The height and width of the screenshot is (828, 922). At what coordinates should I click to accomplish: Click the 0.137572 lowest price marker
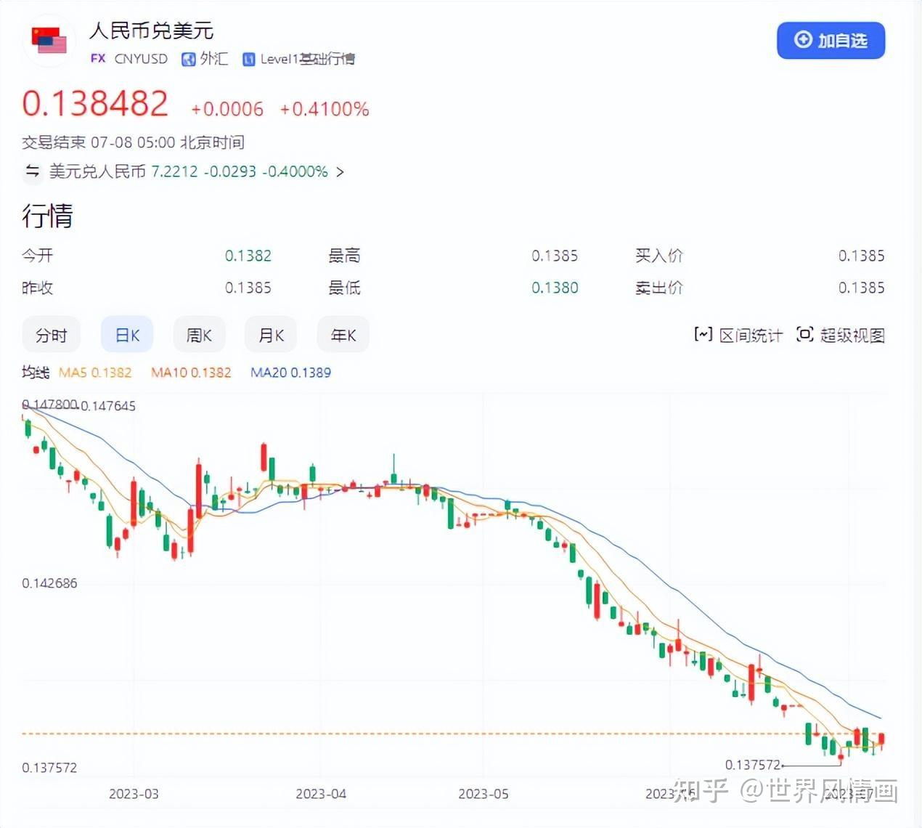752,764
